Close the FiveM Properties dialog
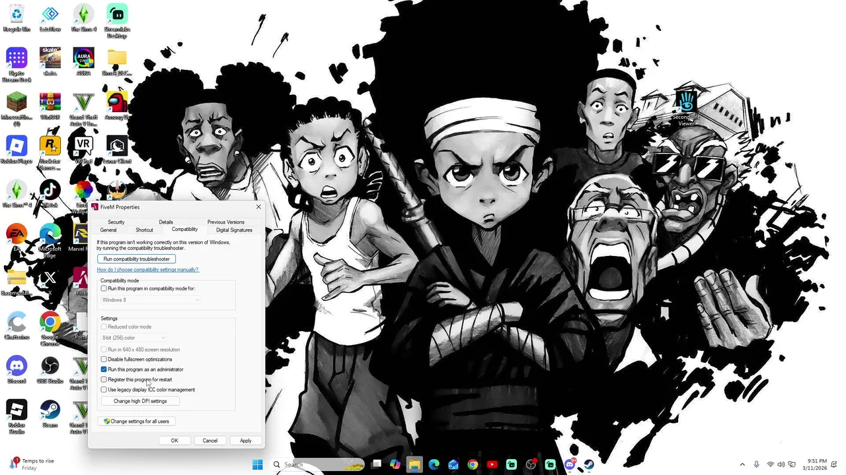Image resolution: width=846 pixels, height=475 pixels. (258, 207)
